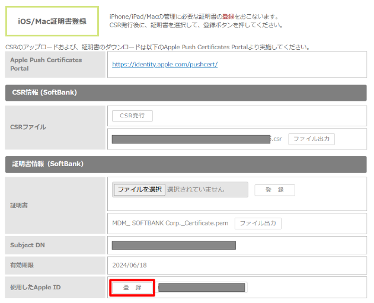Export the Certificate.pem via ファイル出力
The height and width of the screenshot is (303, 374).
point(258,224)
